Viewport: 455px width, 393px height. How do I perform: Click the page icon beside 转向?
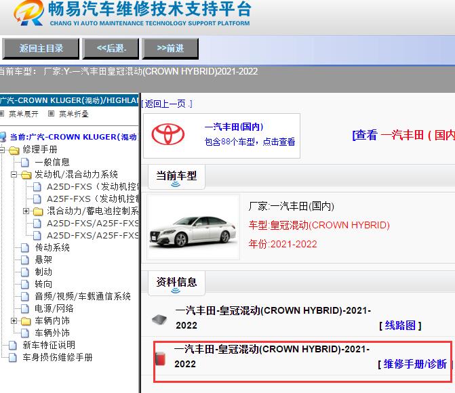[x=25, y=284]
